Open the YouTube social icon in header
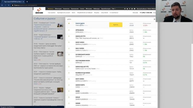Viewport: 193px width, 108px height. tap(134, 9)
